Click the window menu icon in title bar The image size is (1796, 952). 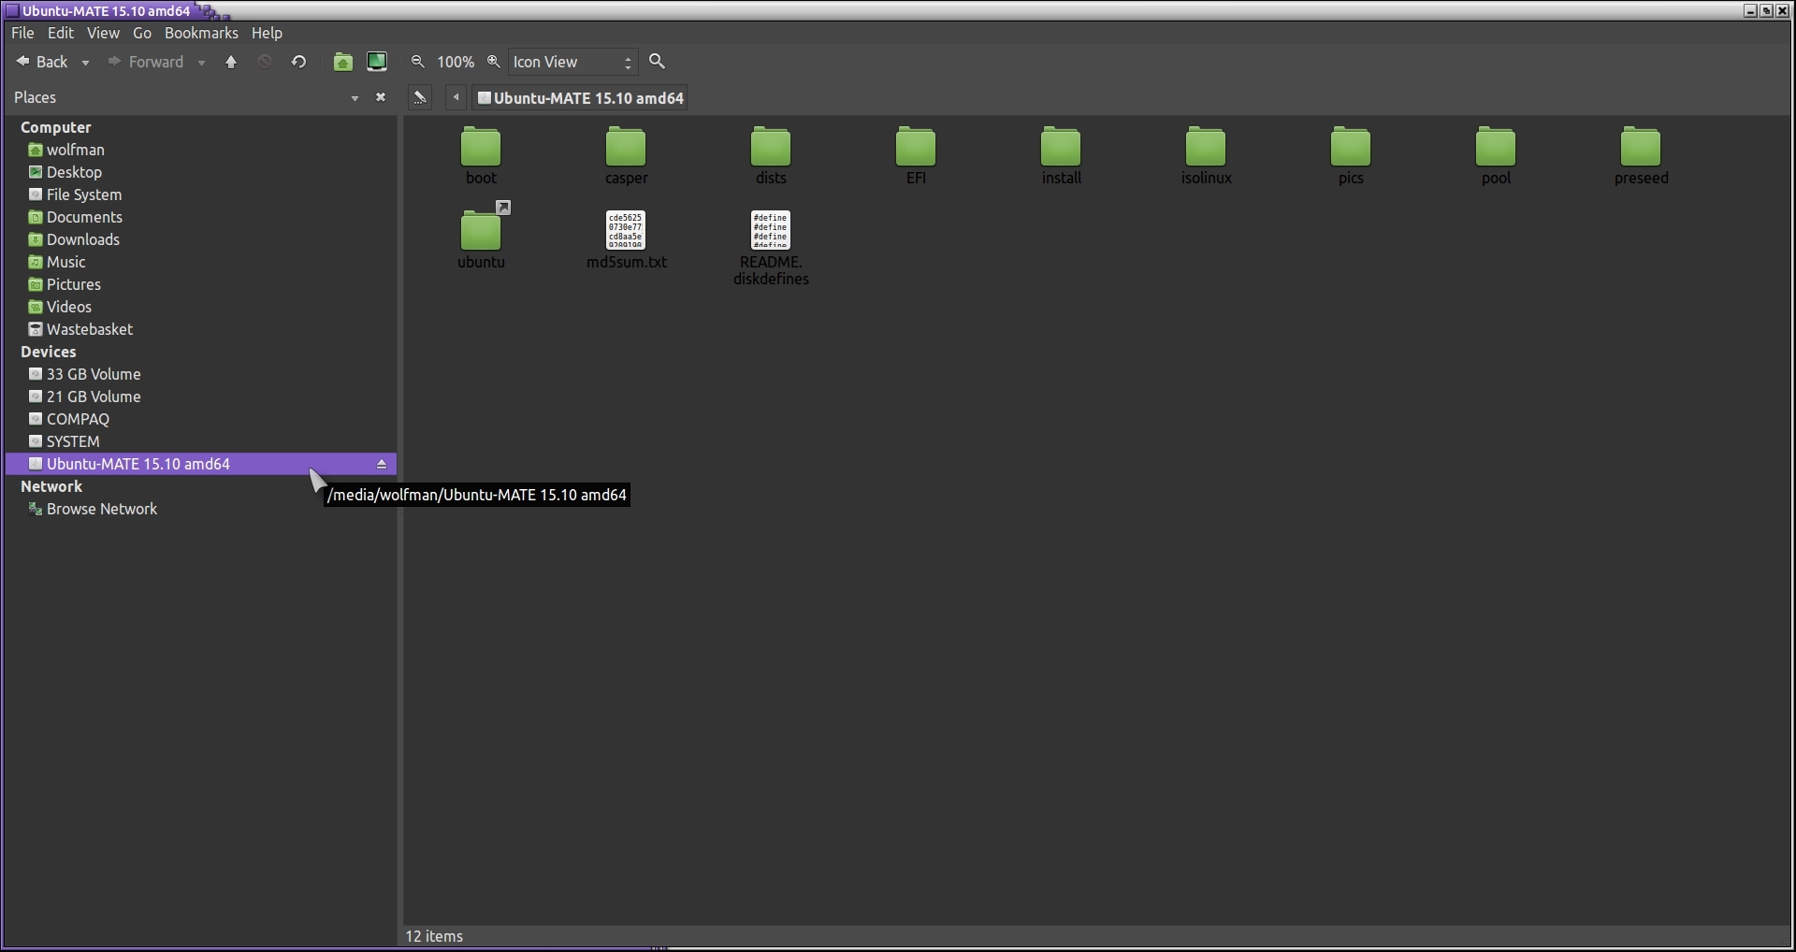pos(12,11)
